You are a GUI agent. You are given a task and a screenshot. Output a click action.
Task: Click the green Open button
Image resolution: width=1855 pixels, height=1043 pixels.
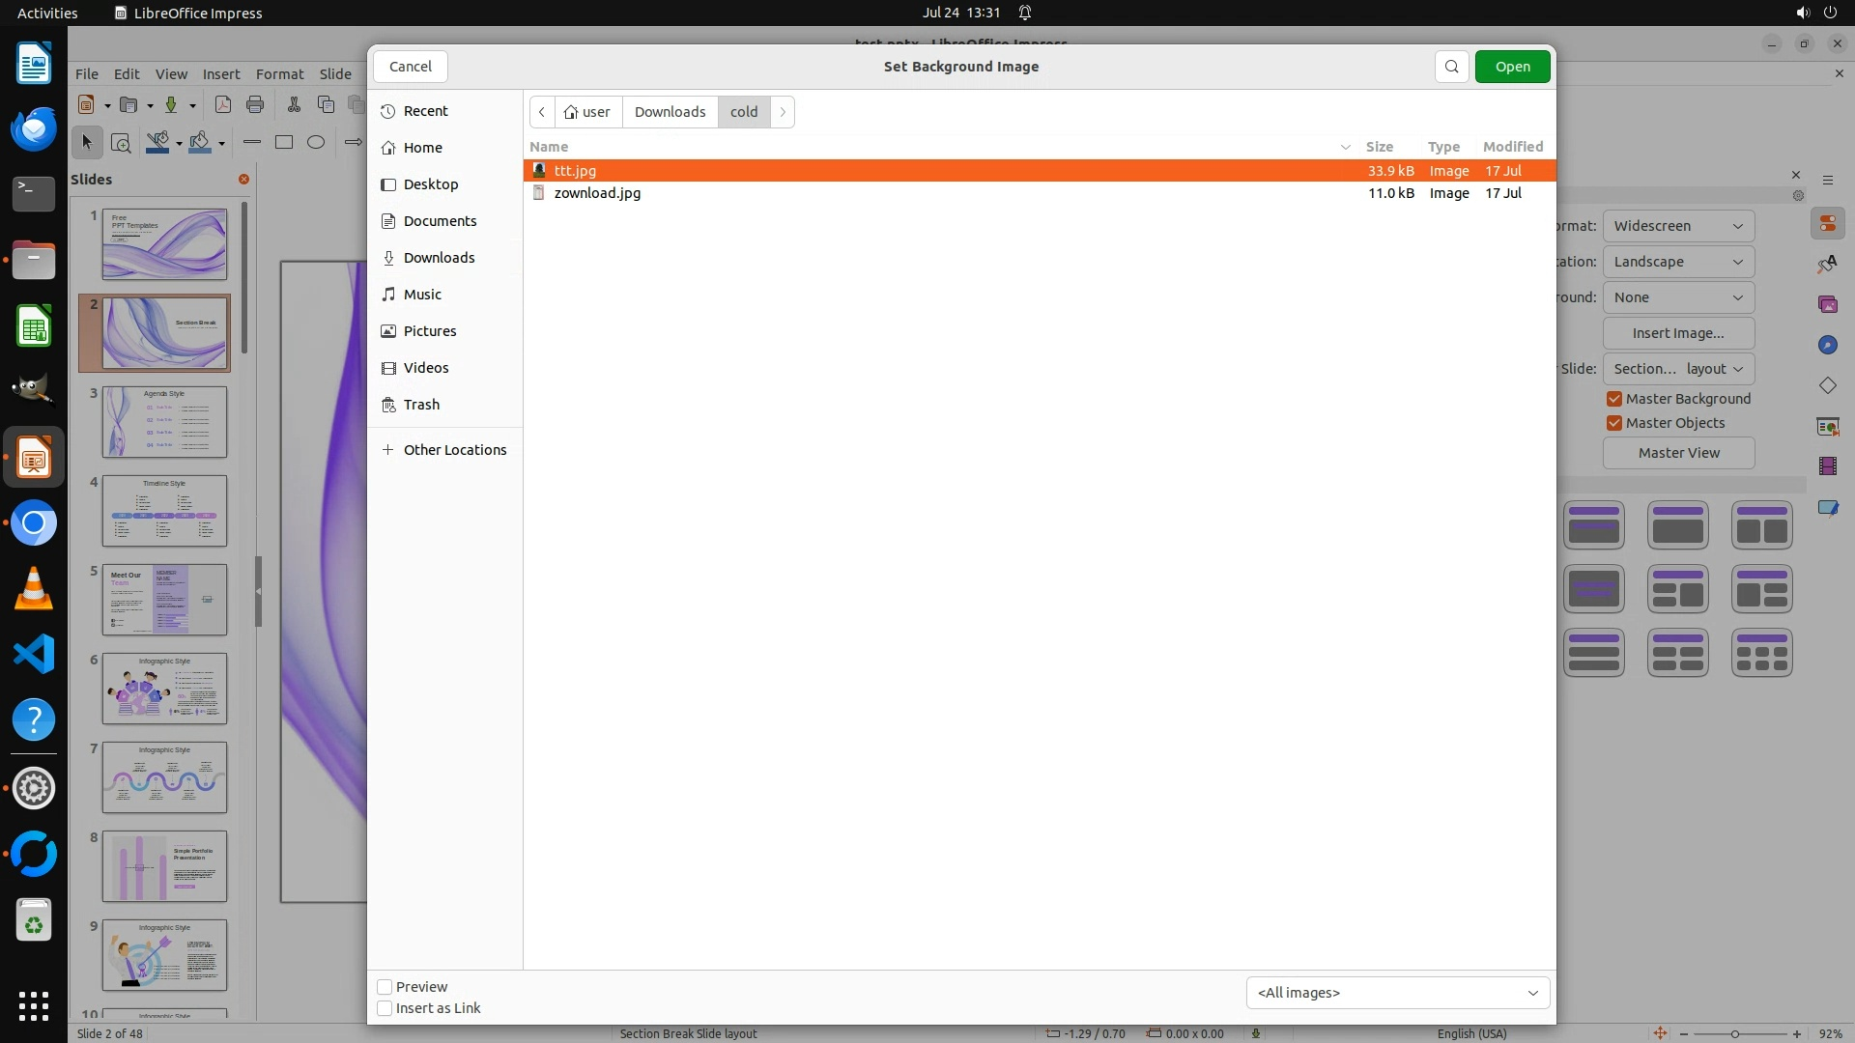1512,67
